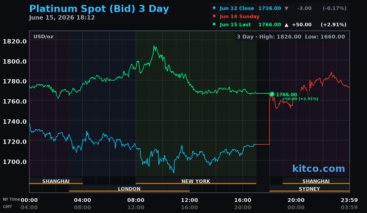Screen dimensions: 367x213
Task: Click the -3.00 change value
Action: pos(304,8)
